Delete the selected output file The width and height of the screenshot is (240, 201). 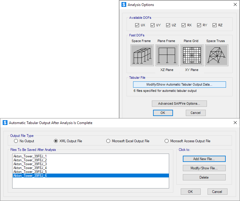204,177
